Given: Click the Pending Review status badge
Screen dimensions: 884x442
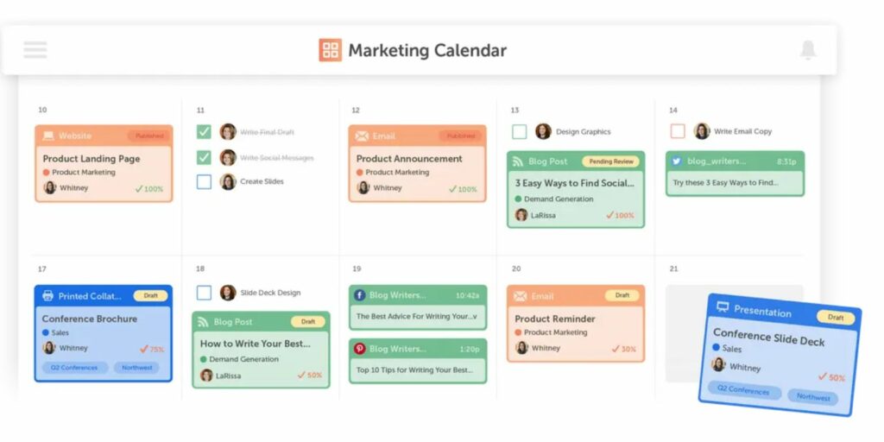Looking at the screenshot, I should tap(611, 161).
